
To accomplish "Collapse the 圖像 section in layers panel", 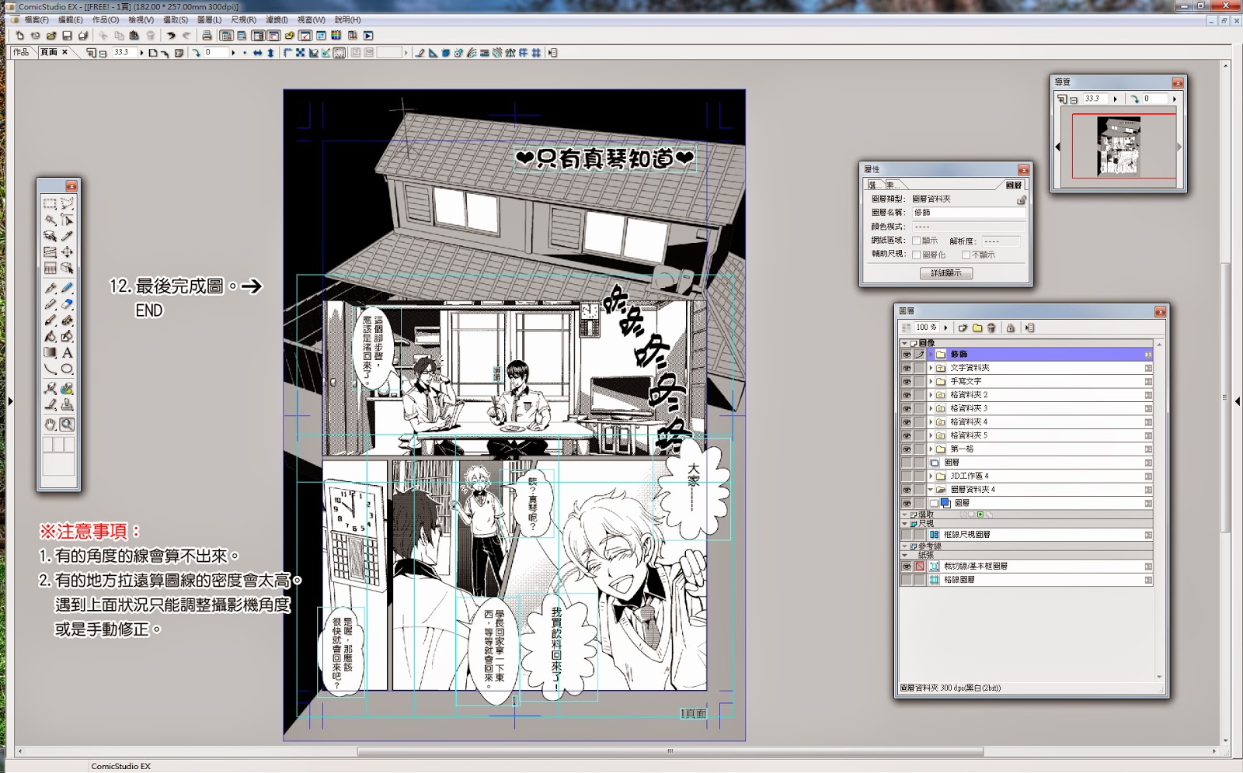I will coord(904,342).
